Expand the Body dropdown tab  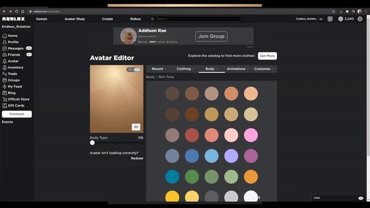tap(212, 69)
